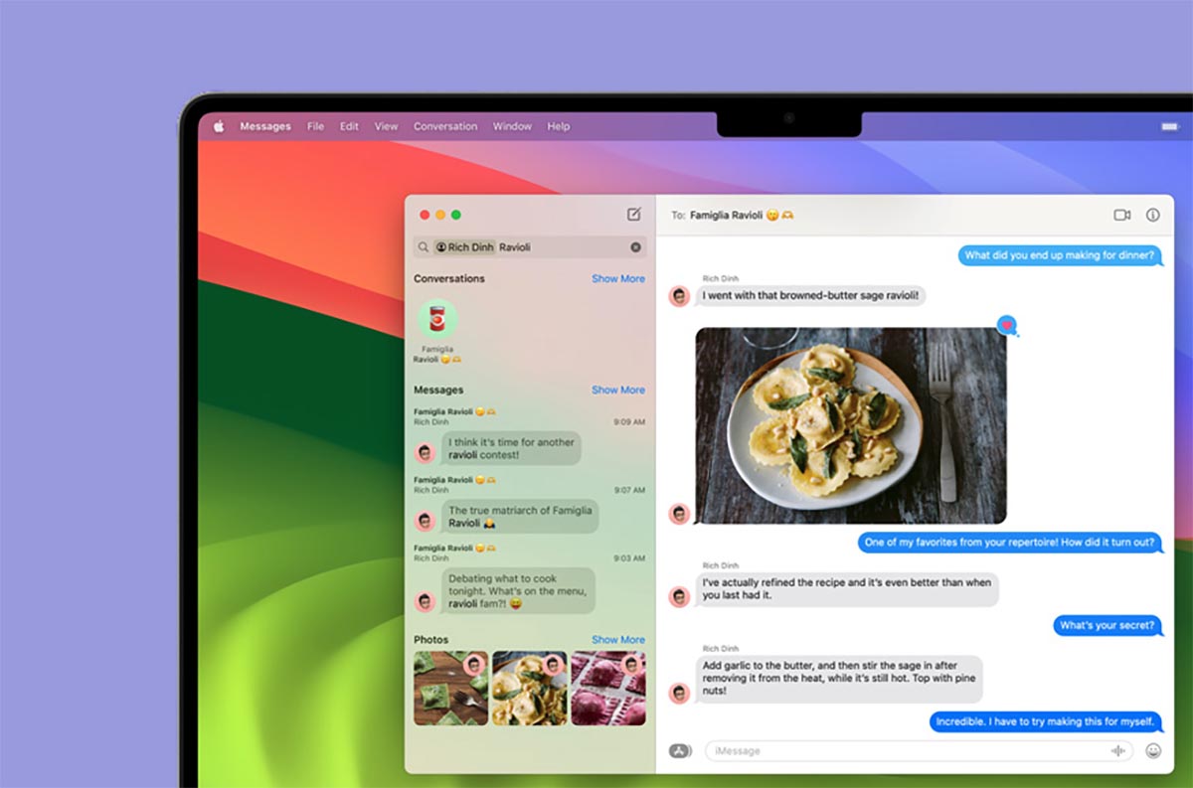Image resolution: width=1193 pixels, height=788 pixels.
Task: Click the 'Incredible. I have to try' bubble
Action: tap(1046, 721)
